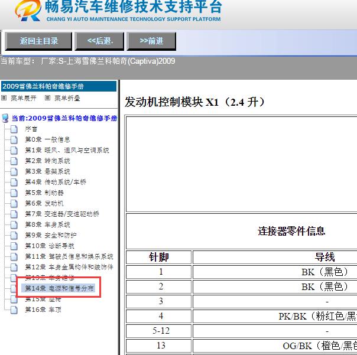This screenshot has height=355, width=357.
Task: Click the page icon beside 第1章
Action: tap(14, 150)
